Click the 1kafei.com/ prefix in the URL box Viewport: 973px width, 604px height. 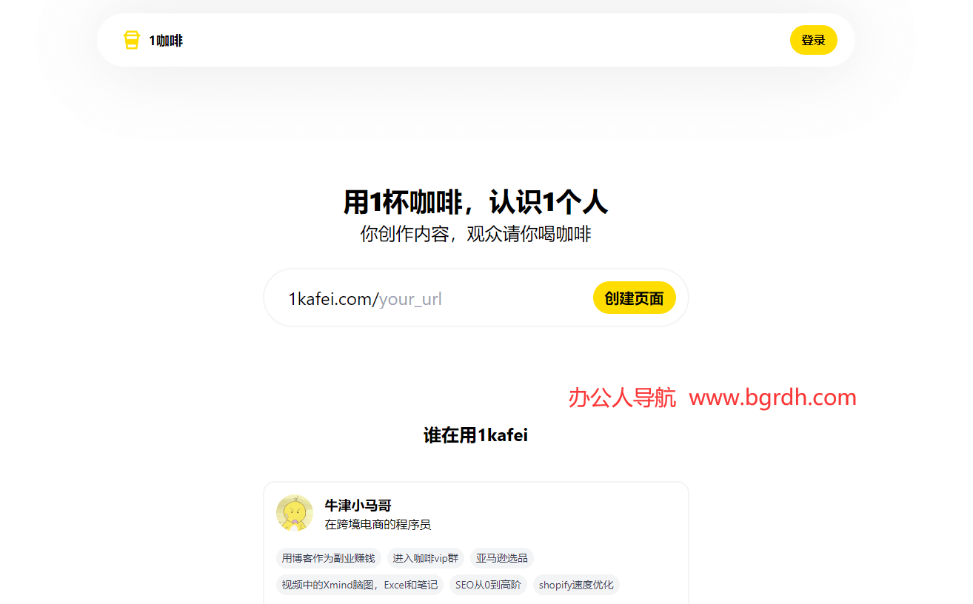[332, 298]
